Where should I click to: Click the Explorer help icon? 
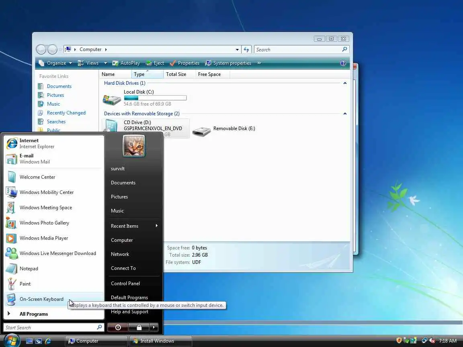click(x=343, y=63)
